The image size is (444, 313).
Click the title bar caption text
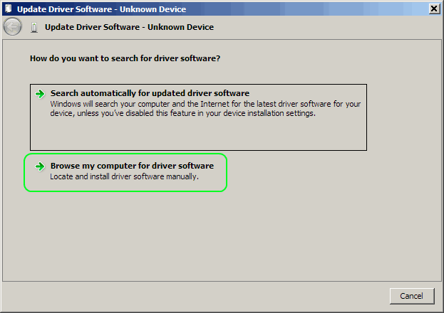pos(101,9)
